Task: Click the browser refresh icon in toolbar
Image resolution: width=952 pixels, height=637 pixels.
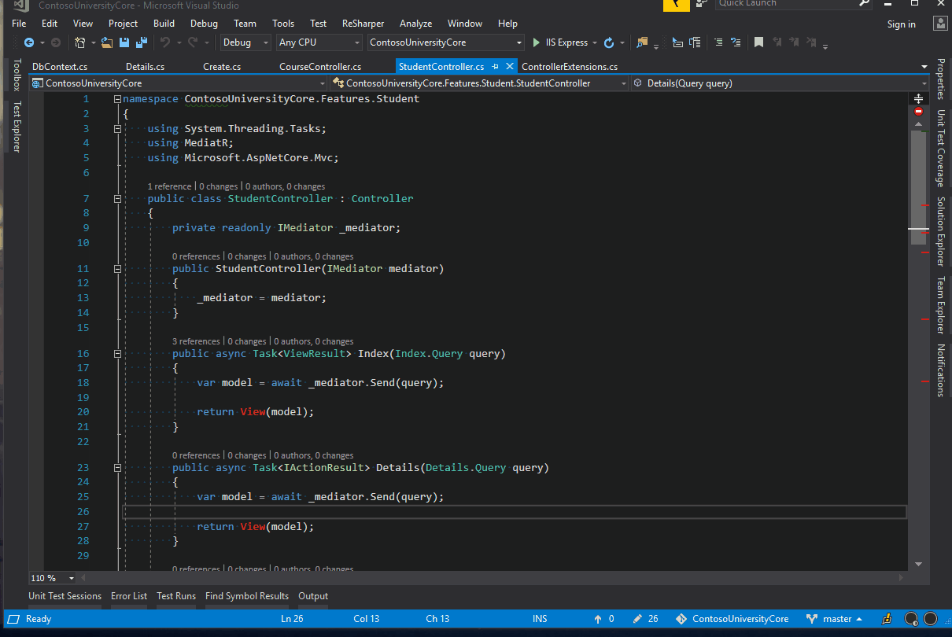Action: (x=608, y=42)
